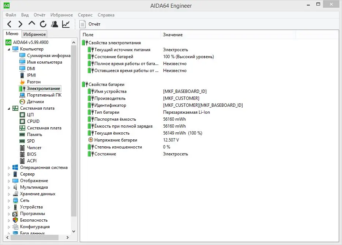Select the DMI icon in the tree
Image resolution: width=342 pixels, height=245 pixels.
[22, 69]
